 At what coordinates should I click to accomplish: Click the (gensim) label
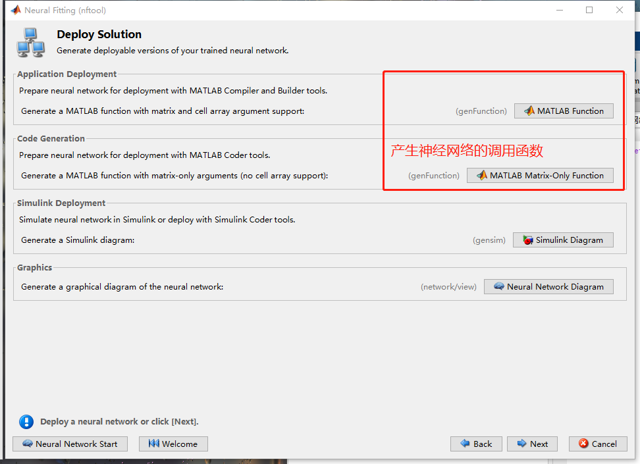489,240
